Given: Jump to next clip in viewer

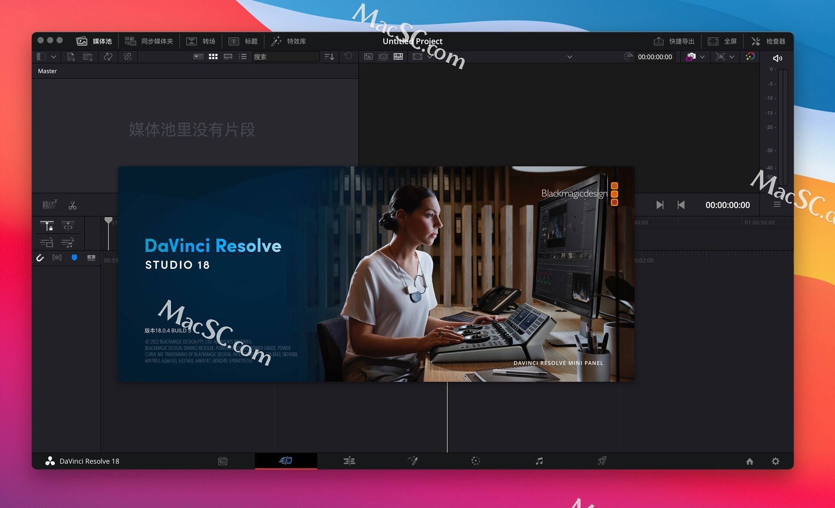Looking at the screenshot, I should pyautogui.click(x=660, y=205).
